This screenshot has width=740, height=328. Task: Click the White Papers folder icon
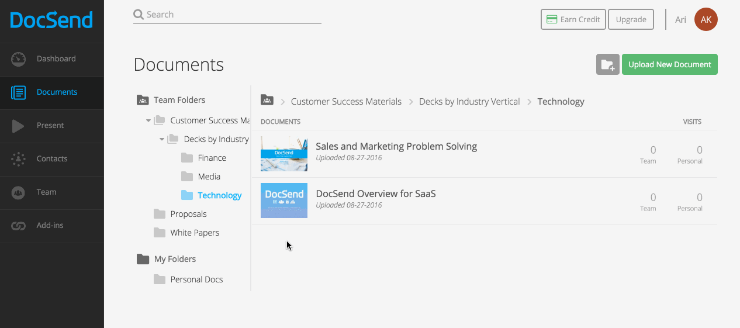tap(160, 233)
